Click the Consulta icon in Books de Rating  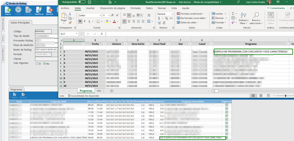pos(29,9)
